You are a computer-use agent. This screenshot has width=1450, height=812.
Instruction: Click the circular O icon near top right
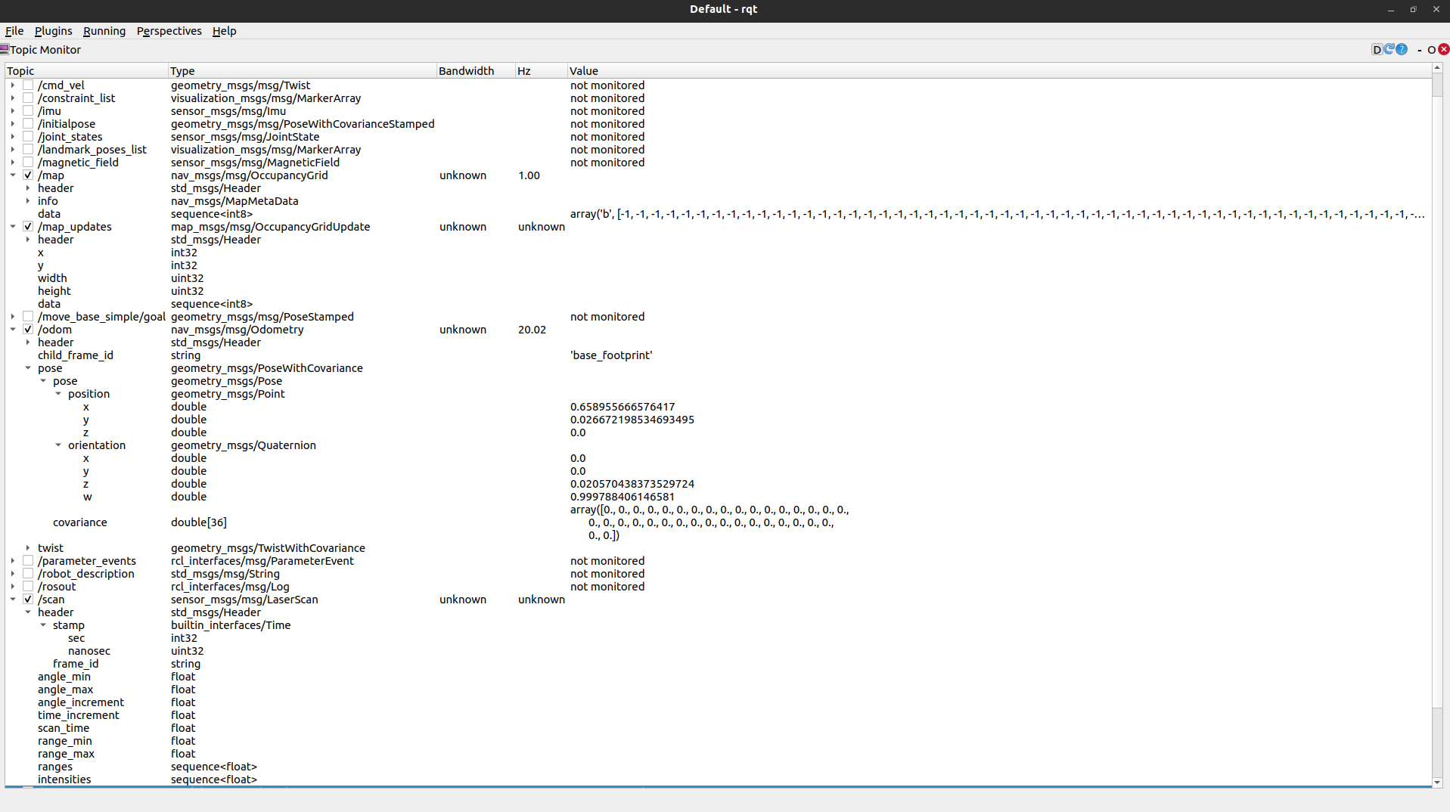(1432, 49)
